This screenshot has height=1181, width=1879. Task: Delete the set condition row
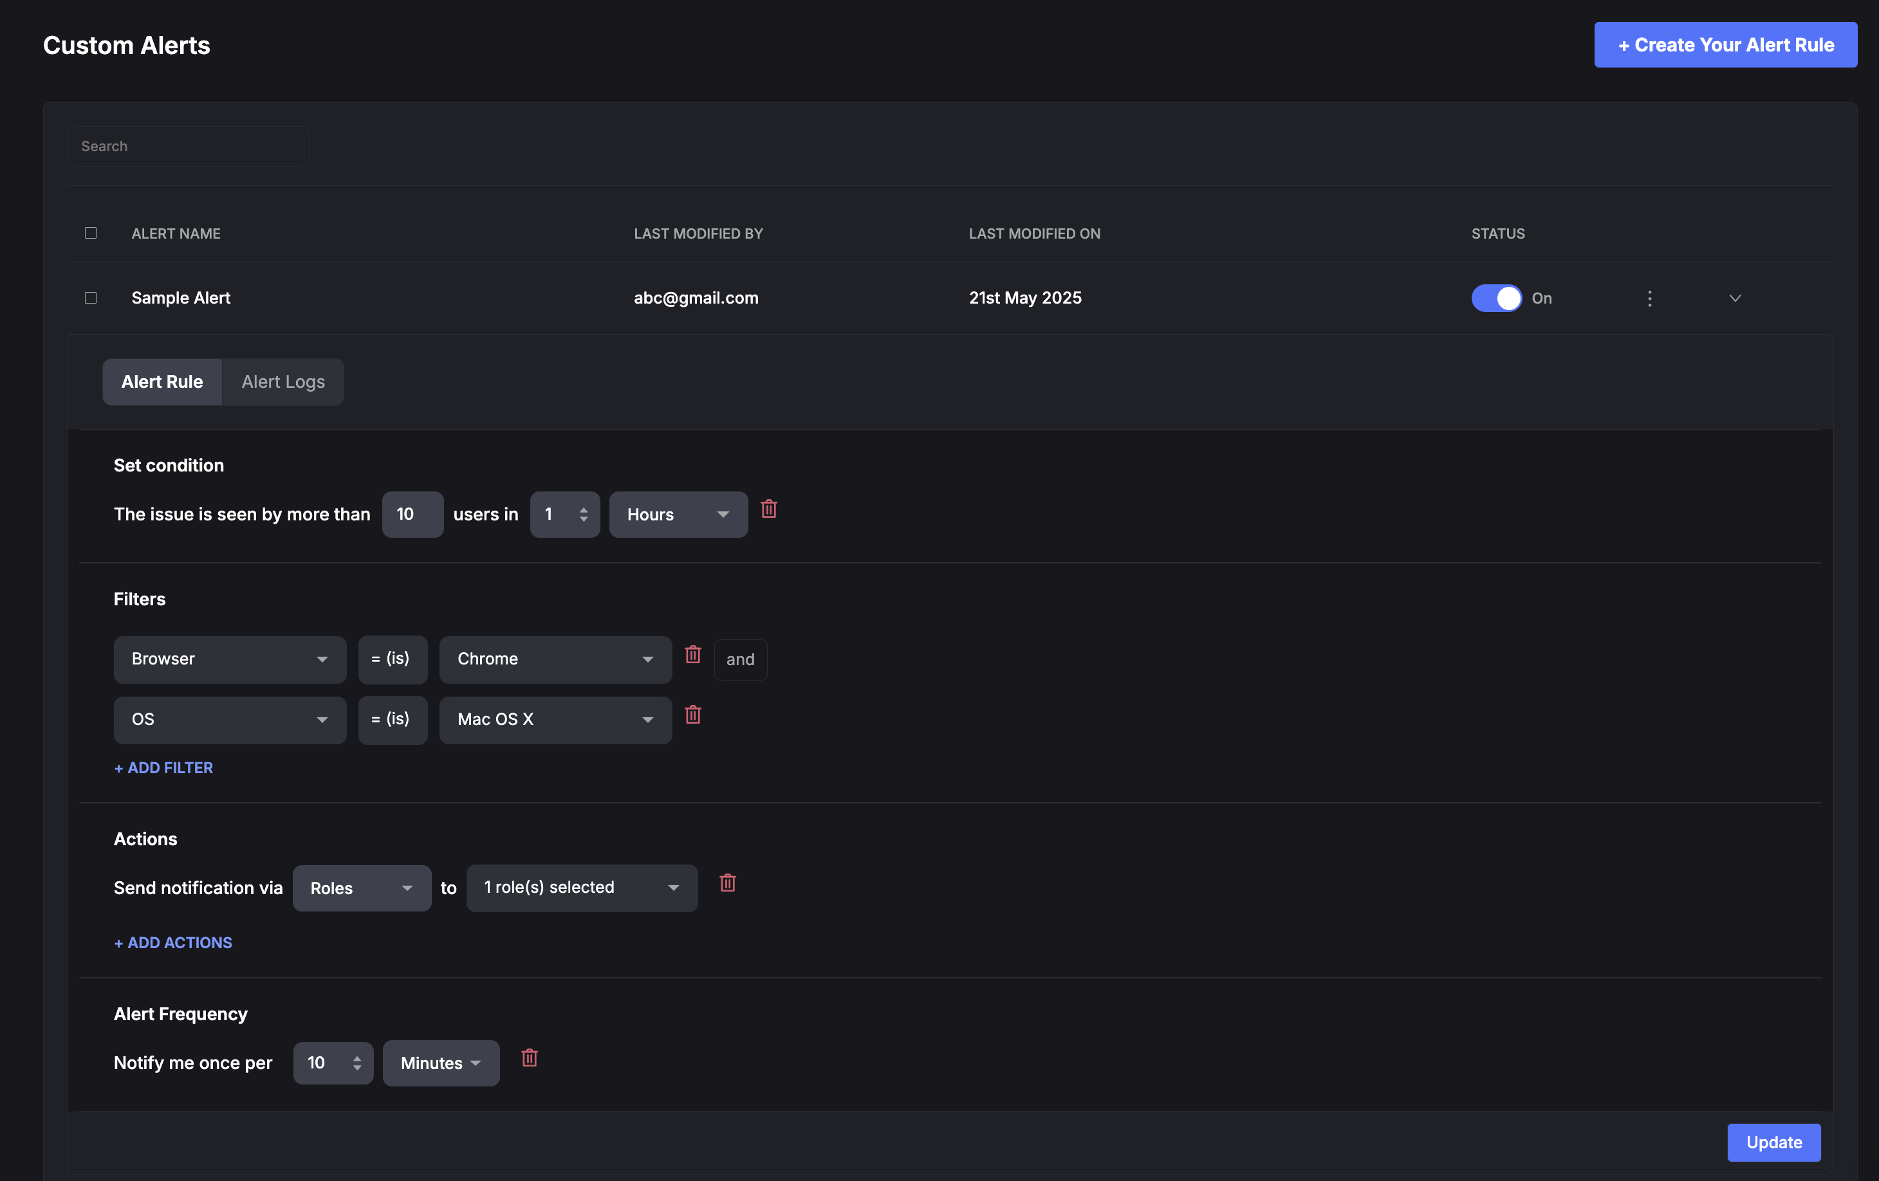pos(768,509)
